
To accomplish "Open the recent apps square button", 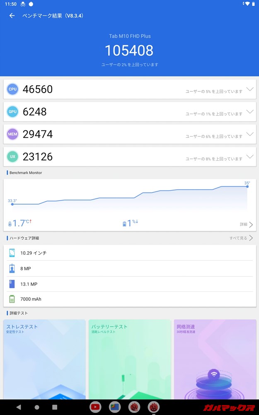I will point(55,407).
